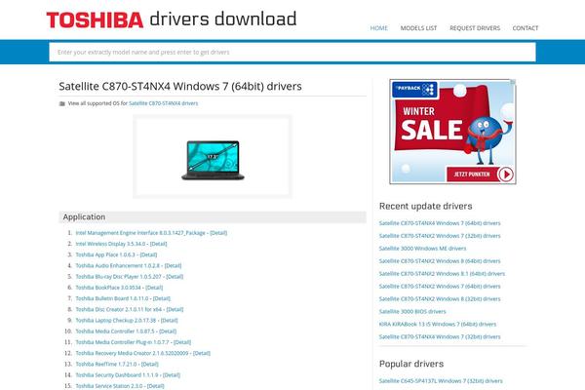Open Detail for Toshiba Security Dashboard
Screen dimensions: 585x390
[x=172, y=374]
